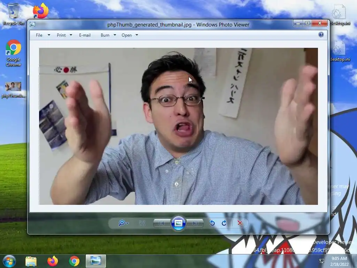Viewport: 357px width, 268px height.
Task: Select the lower desktop.ini file
Action: pyautogui.click(x=340, y=51)
